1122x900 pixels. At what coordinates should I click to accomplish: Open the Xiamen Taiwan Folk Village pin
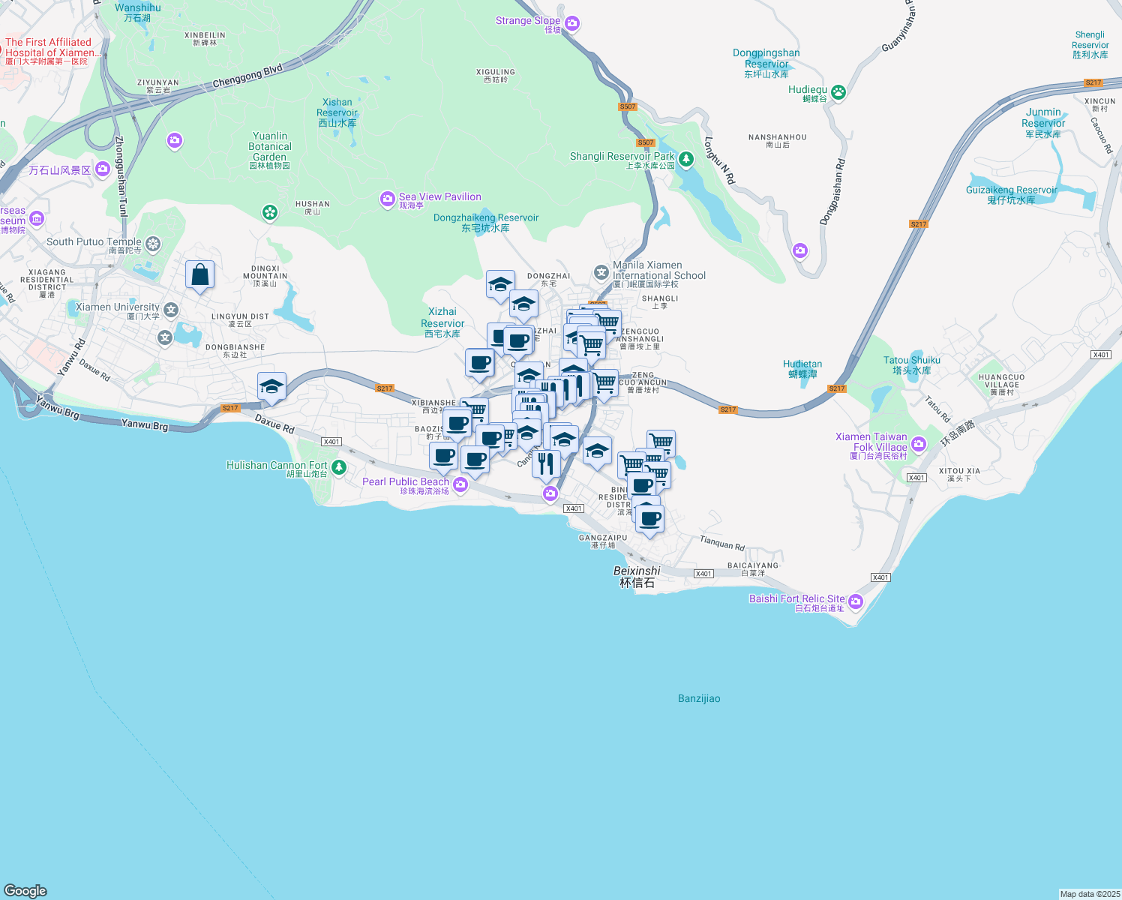[919, 445]
